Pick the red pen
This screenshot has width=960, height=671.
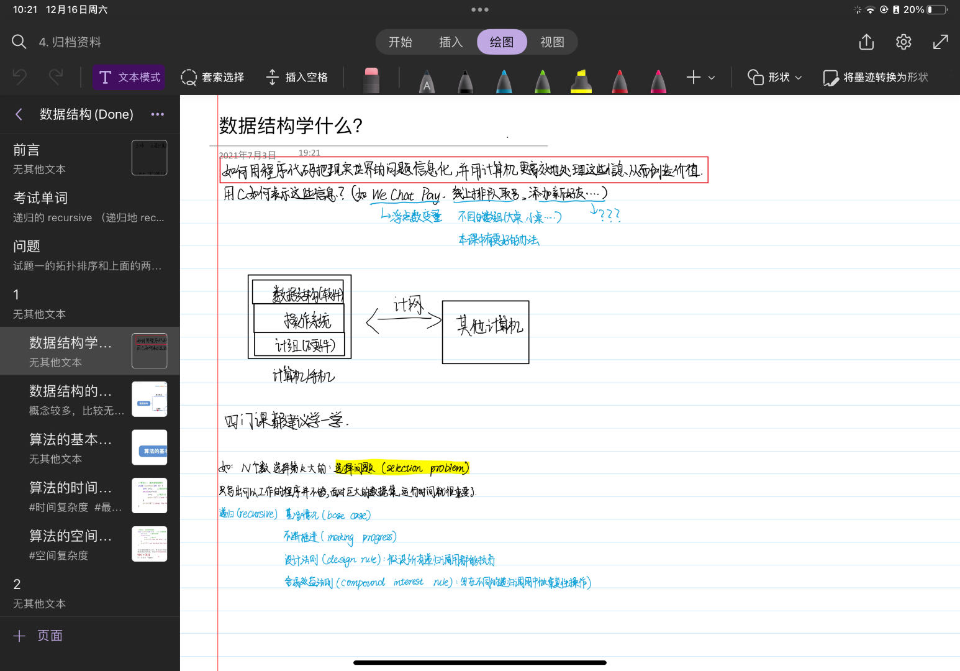620,81
